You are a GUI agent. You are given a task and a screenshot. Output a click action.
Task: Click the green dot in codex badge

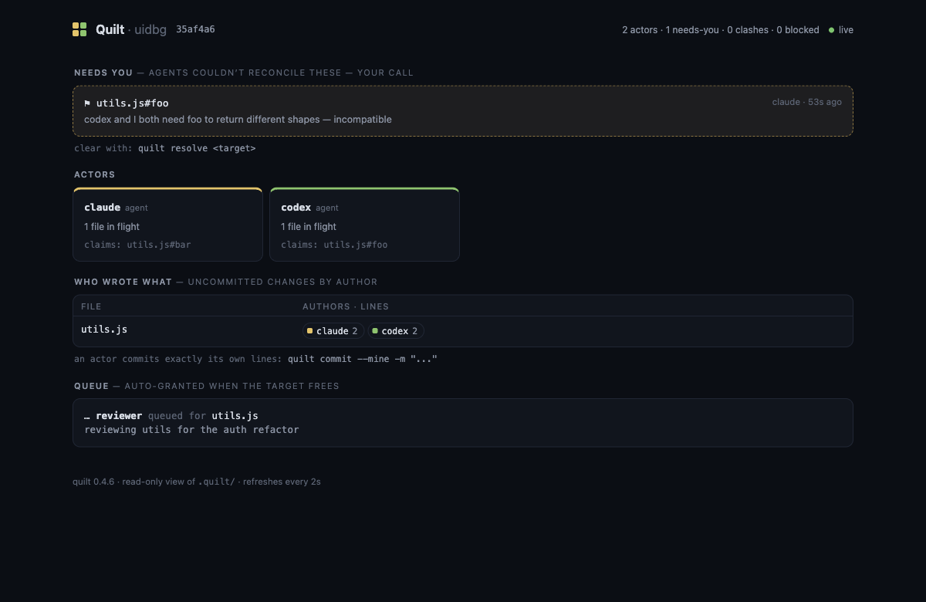click(x=375, y=331)
